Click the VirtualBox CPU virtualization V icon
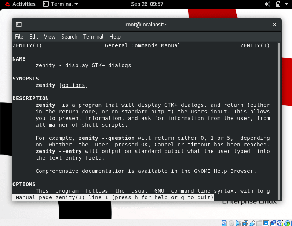The width and height of the screenshot is (292, 226). pyautogui.click(x=279, y=223)
